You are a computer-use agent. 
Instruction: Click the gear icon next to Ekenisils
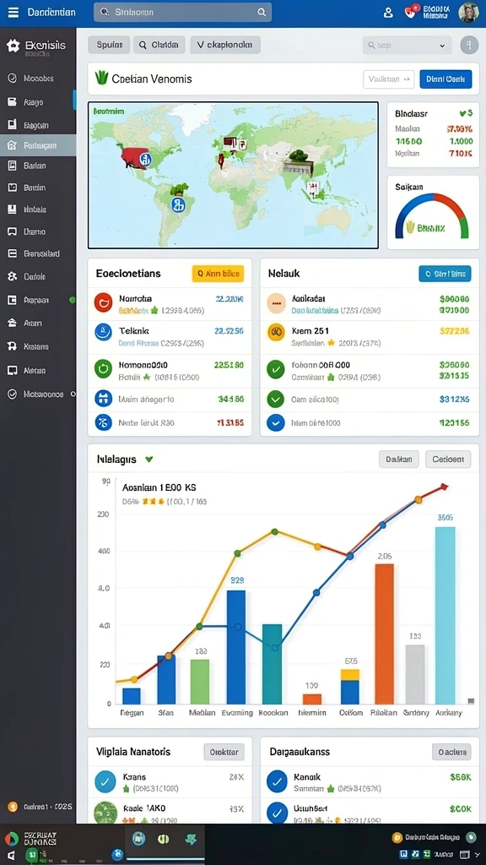click(13, 46)
